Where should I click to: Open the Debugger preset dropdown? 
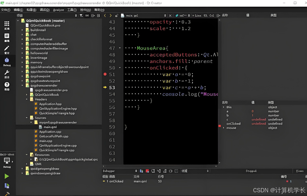[120, 171]
